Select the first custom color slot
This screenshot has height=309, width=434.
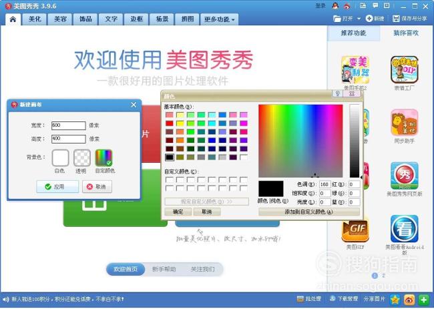coord(169,180)
